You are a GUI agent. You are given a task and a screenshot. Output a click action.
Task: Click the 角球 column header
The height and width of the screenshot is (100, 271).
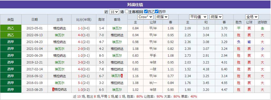tap(102, 19)
